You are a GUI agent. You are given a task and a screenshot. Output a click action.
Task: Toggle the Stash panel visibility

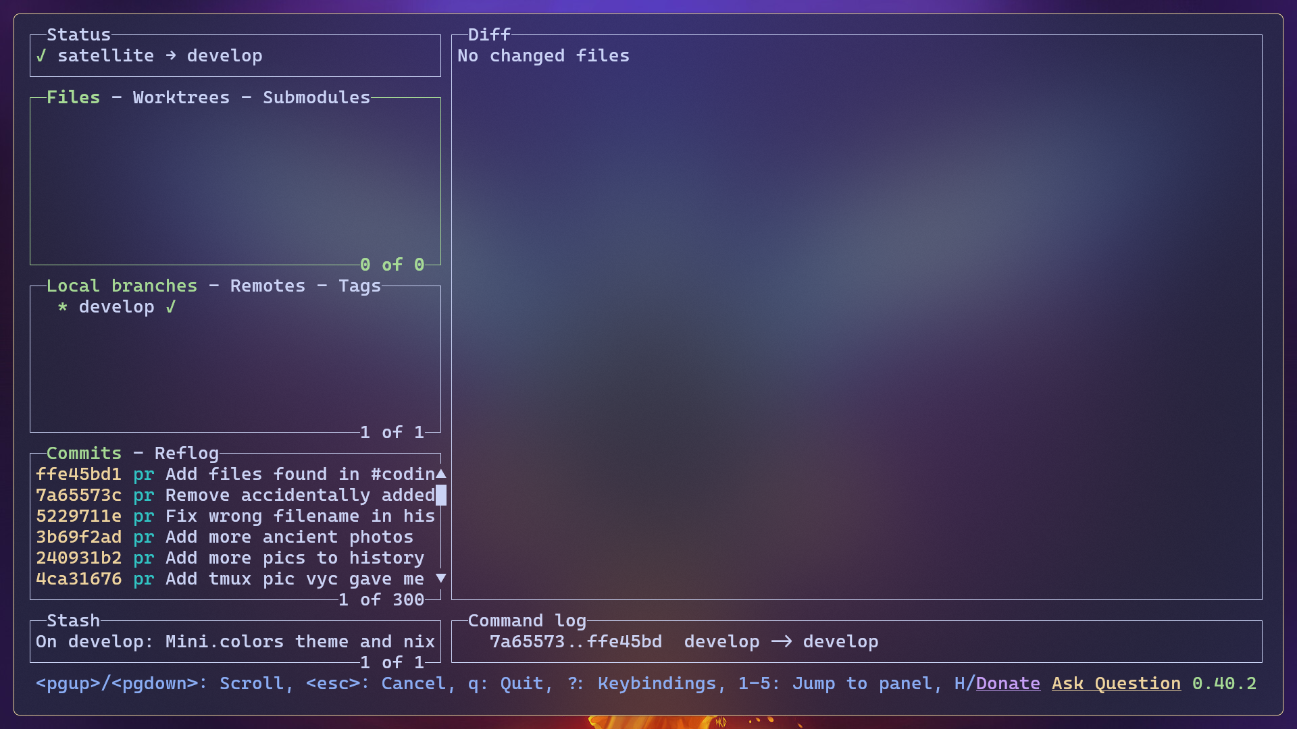click(73, 620)
